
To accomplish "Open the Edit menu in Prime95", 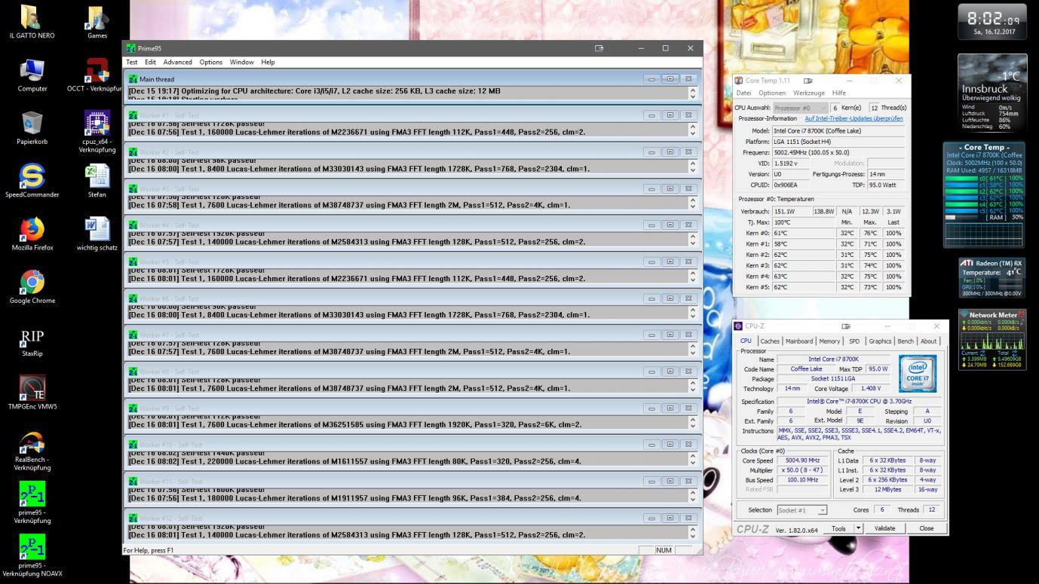I will coord(150,63).
